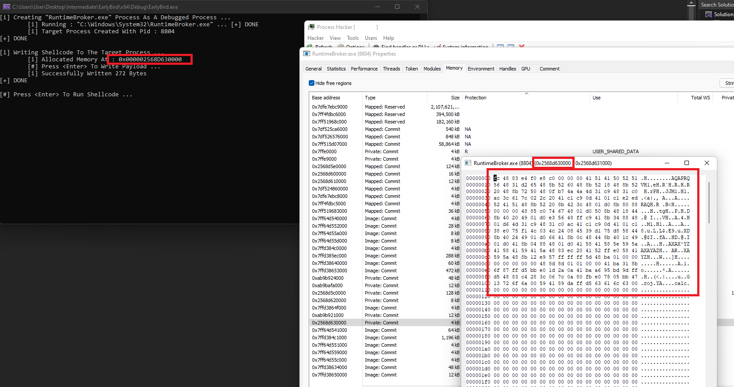Open the Performance tab

point(364,69)
